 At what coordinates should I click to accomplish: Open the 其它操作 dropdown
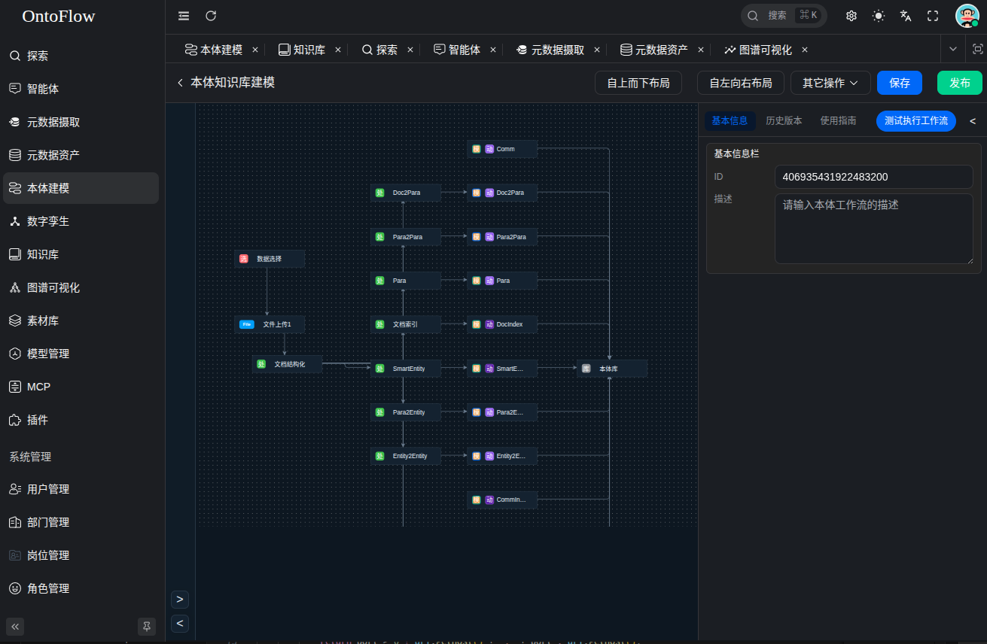[830, 83]
